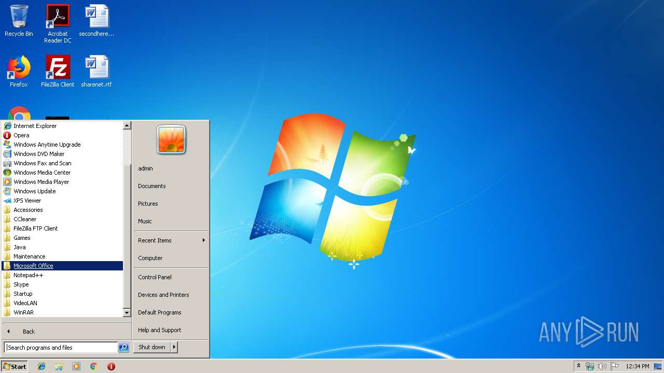Open Help and Support

pos(171,330)
